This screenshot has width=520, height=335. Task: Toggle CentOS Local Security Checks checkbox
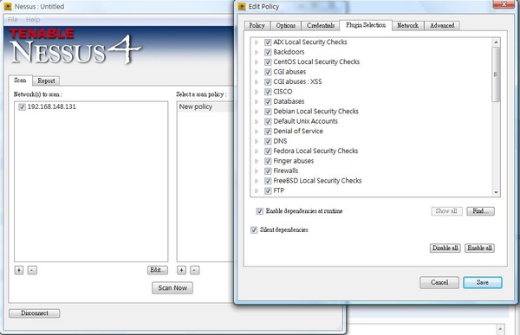click(x=268, y=62)
